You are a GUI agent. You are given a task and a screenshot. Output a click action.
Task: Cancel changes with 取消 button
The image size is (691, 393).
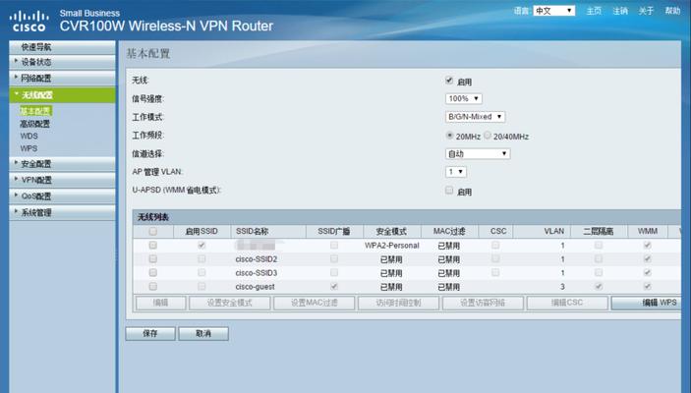[203, 333]
